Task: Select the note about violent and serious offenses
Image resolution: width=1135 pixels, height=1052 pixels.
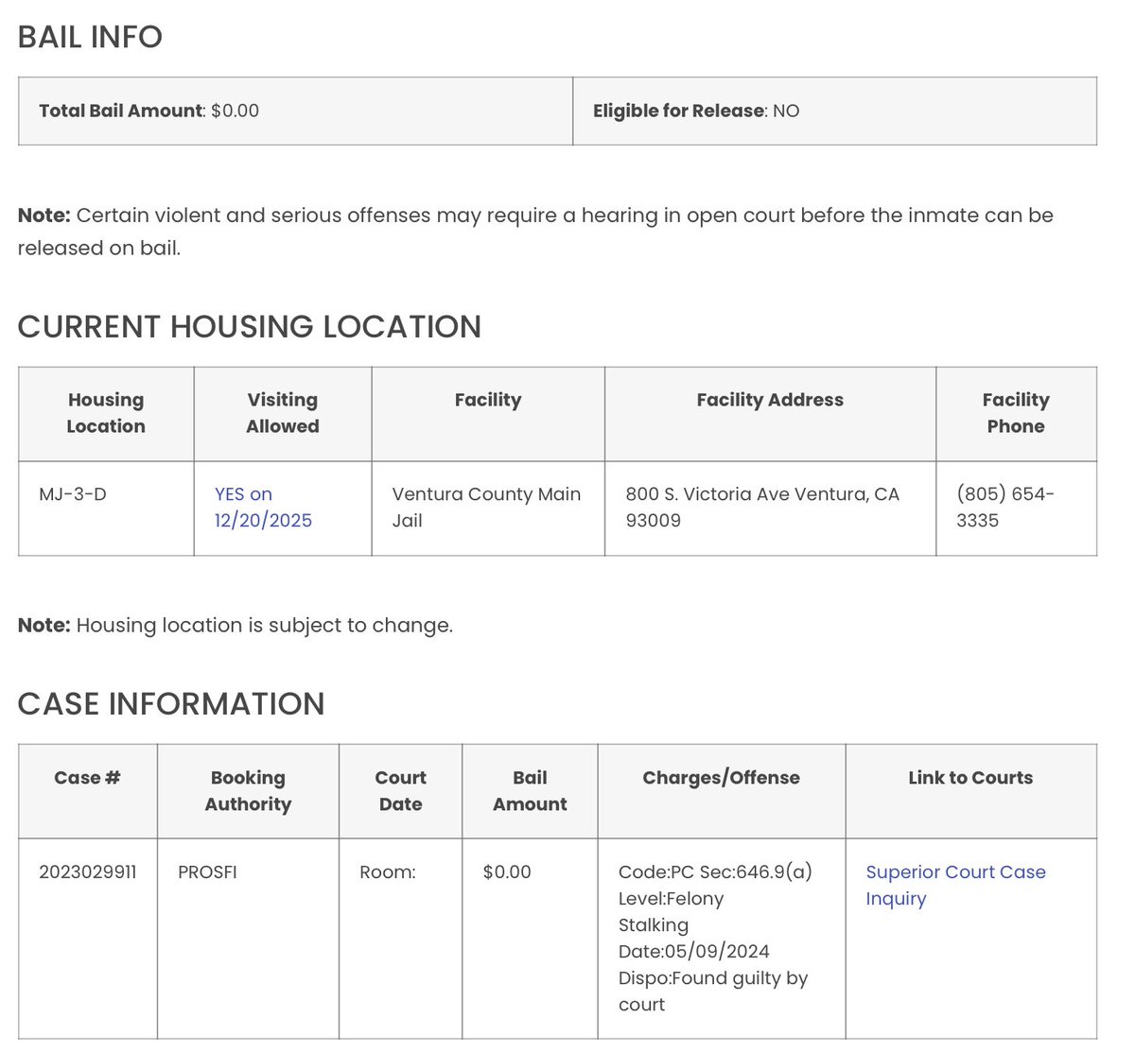Action: tap(535, 232)
